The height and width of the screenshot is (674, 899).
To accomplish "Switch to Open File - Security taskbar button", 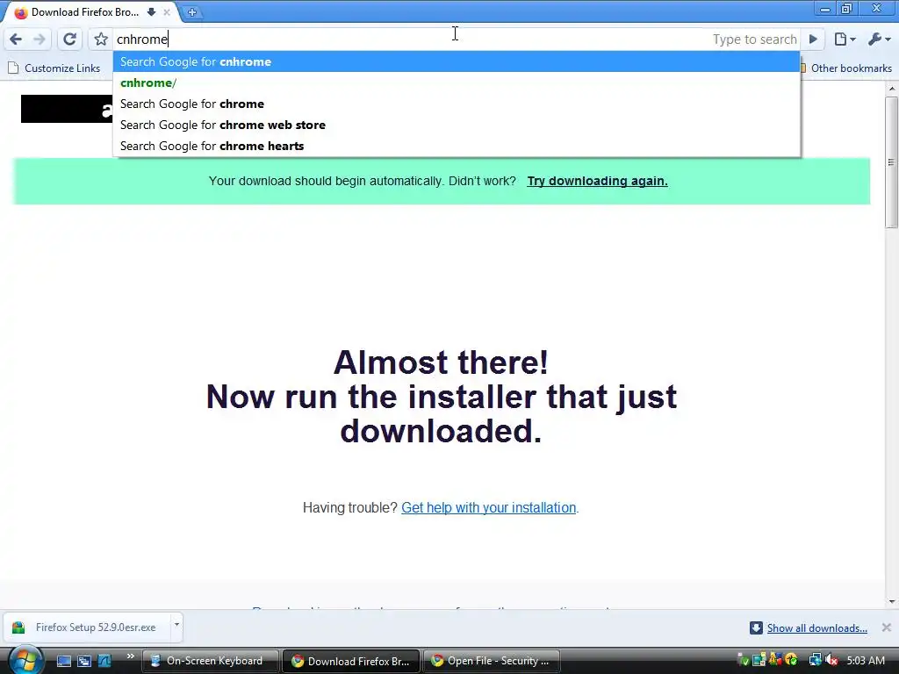I will pos(493,661).
